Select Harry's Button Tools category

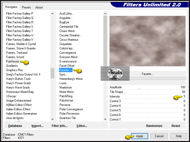click(x=18, y=79)
